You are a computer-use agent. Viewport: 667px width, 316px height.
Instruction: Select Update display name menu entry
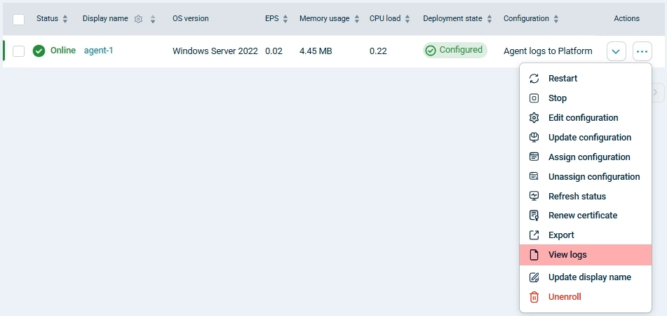586,277
